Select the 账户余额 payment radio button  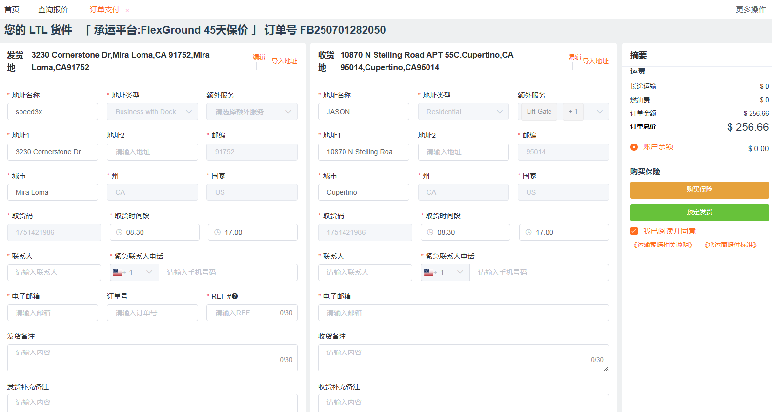(x=634, y=147)
